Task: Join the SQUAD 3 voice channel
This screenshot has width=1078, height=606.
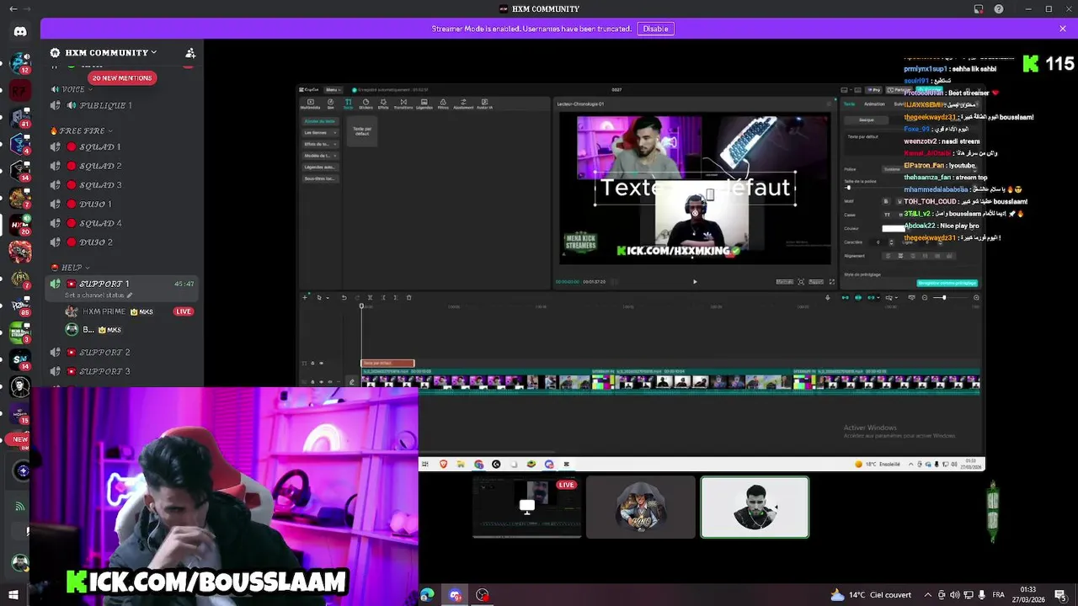Action: pos(123,185)
